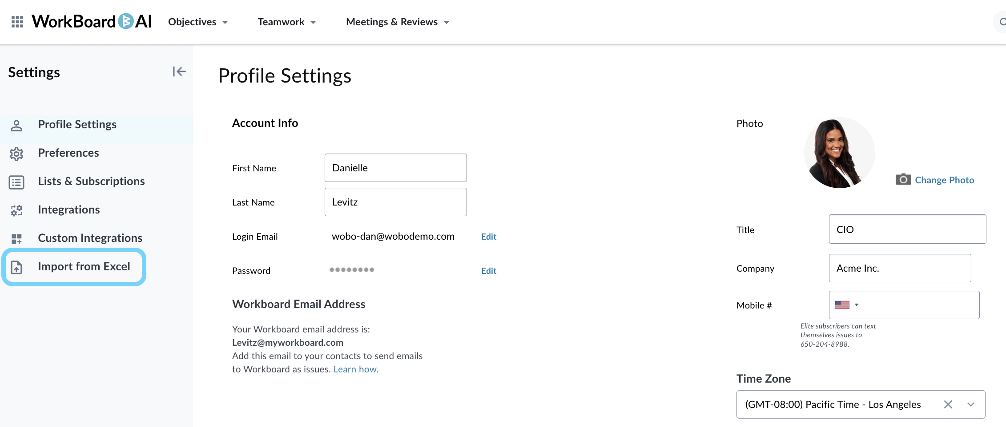The image size is (1006, 427).
Task: Collapse the Settings sidebar arrow
Action: (179, 71)
